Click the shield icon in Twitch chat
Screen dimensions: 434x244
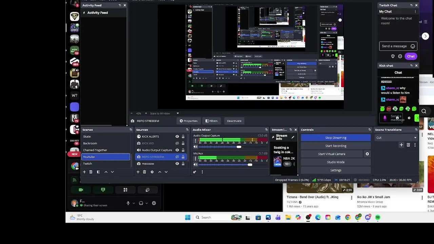[x=393, y=56]
